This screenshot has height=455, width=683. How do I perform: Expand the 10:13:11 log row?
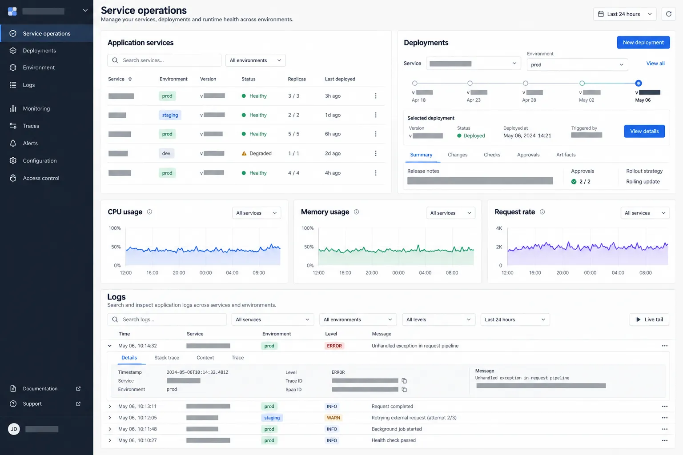pos(110,407)
